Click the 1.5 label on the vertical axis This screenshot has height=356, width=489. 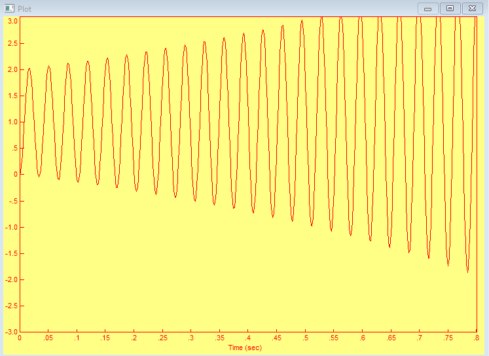click(12, 96)
